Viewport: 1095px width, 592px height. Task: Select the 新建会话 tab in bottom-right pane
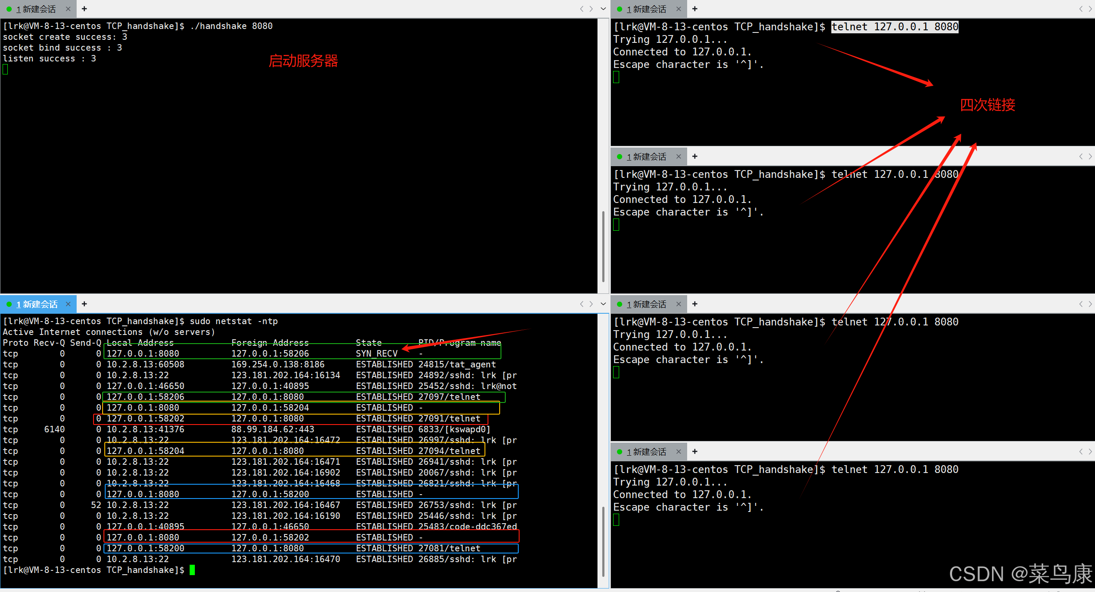(x=646, y=452)
